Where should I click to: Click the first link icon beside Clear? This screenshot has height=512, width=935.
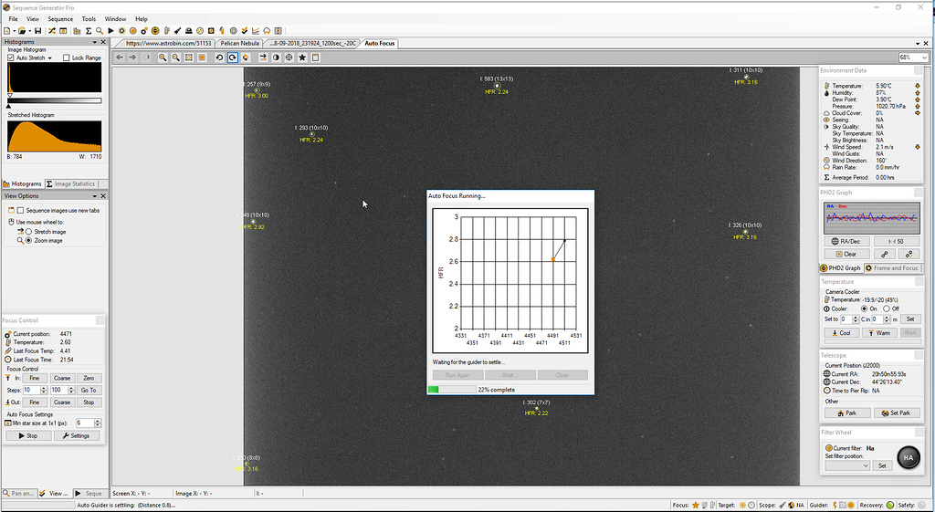(885, 254)
